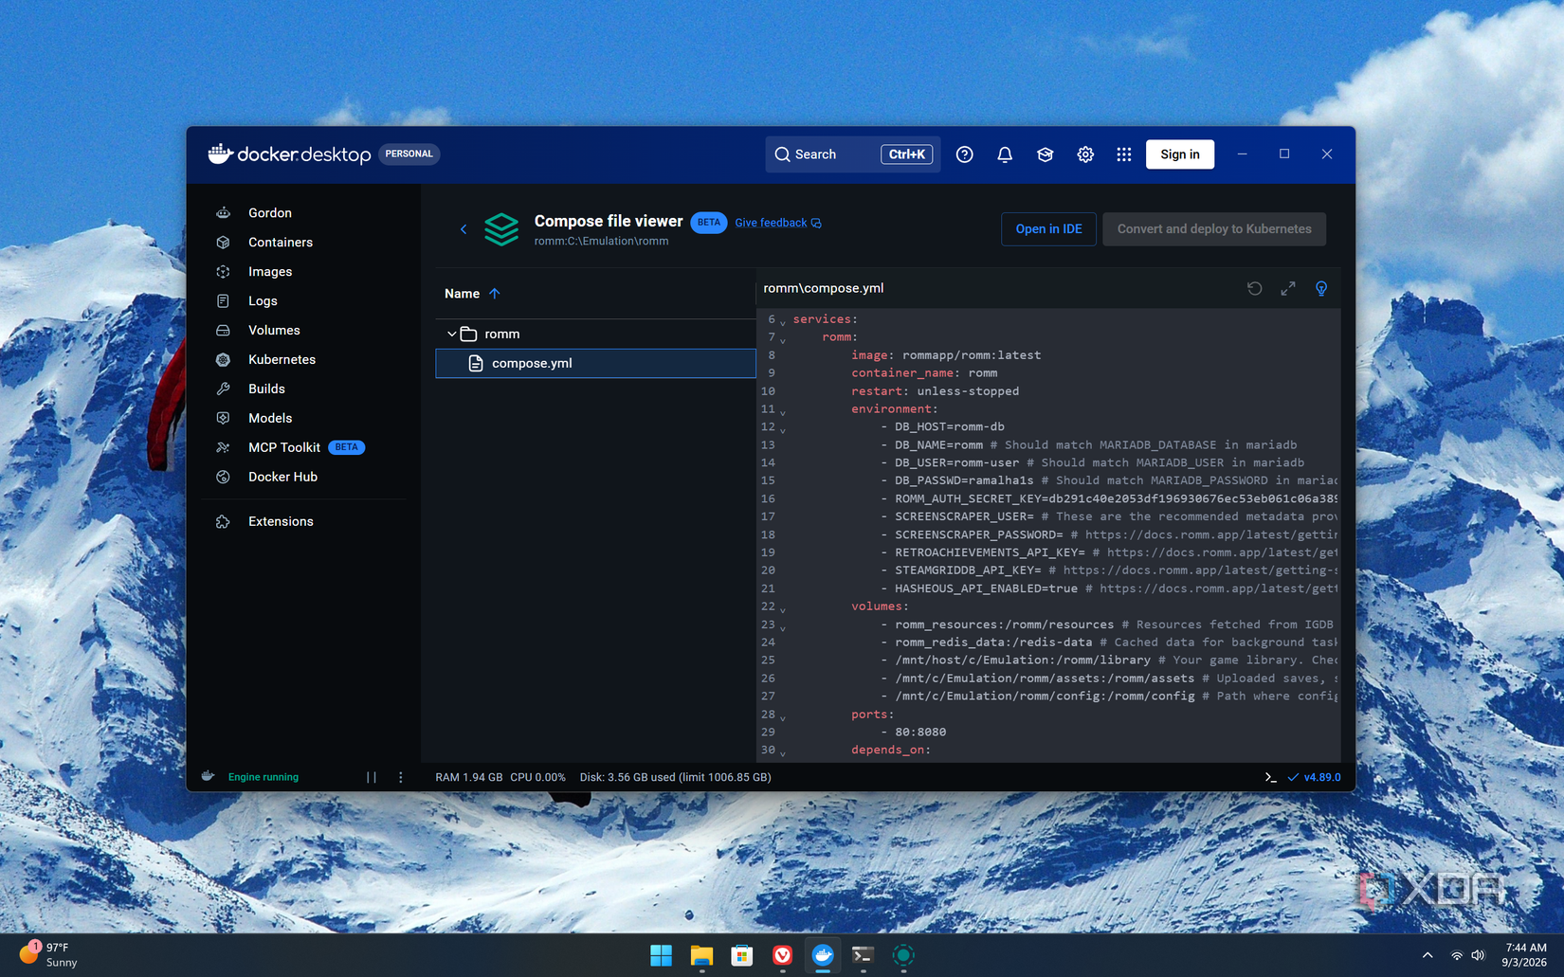Click the Open in IDE button
The width and height of the screenshot is (1564, 977).
coord(1048,229)
